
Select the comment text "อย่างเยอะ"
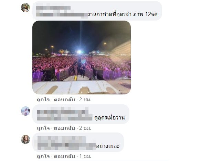pyautogui.click(x=108, y=146)
